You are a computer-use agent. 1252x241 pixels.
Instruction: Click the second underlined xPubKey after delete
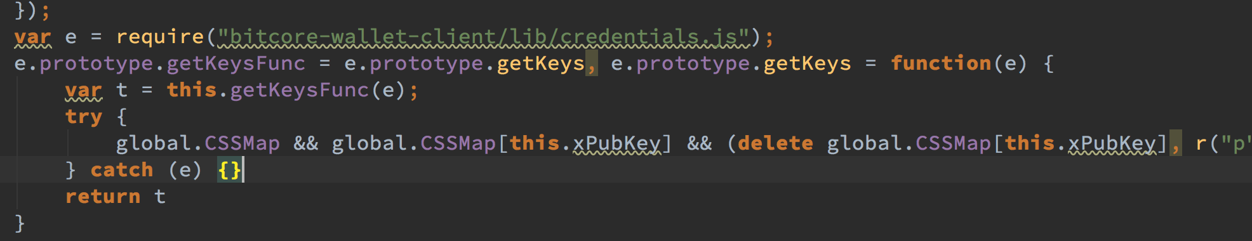[1112, 143]
